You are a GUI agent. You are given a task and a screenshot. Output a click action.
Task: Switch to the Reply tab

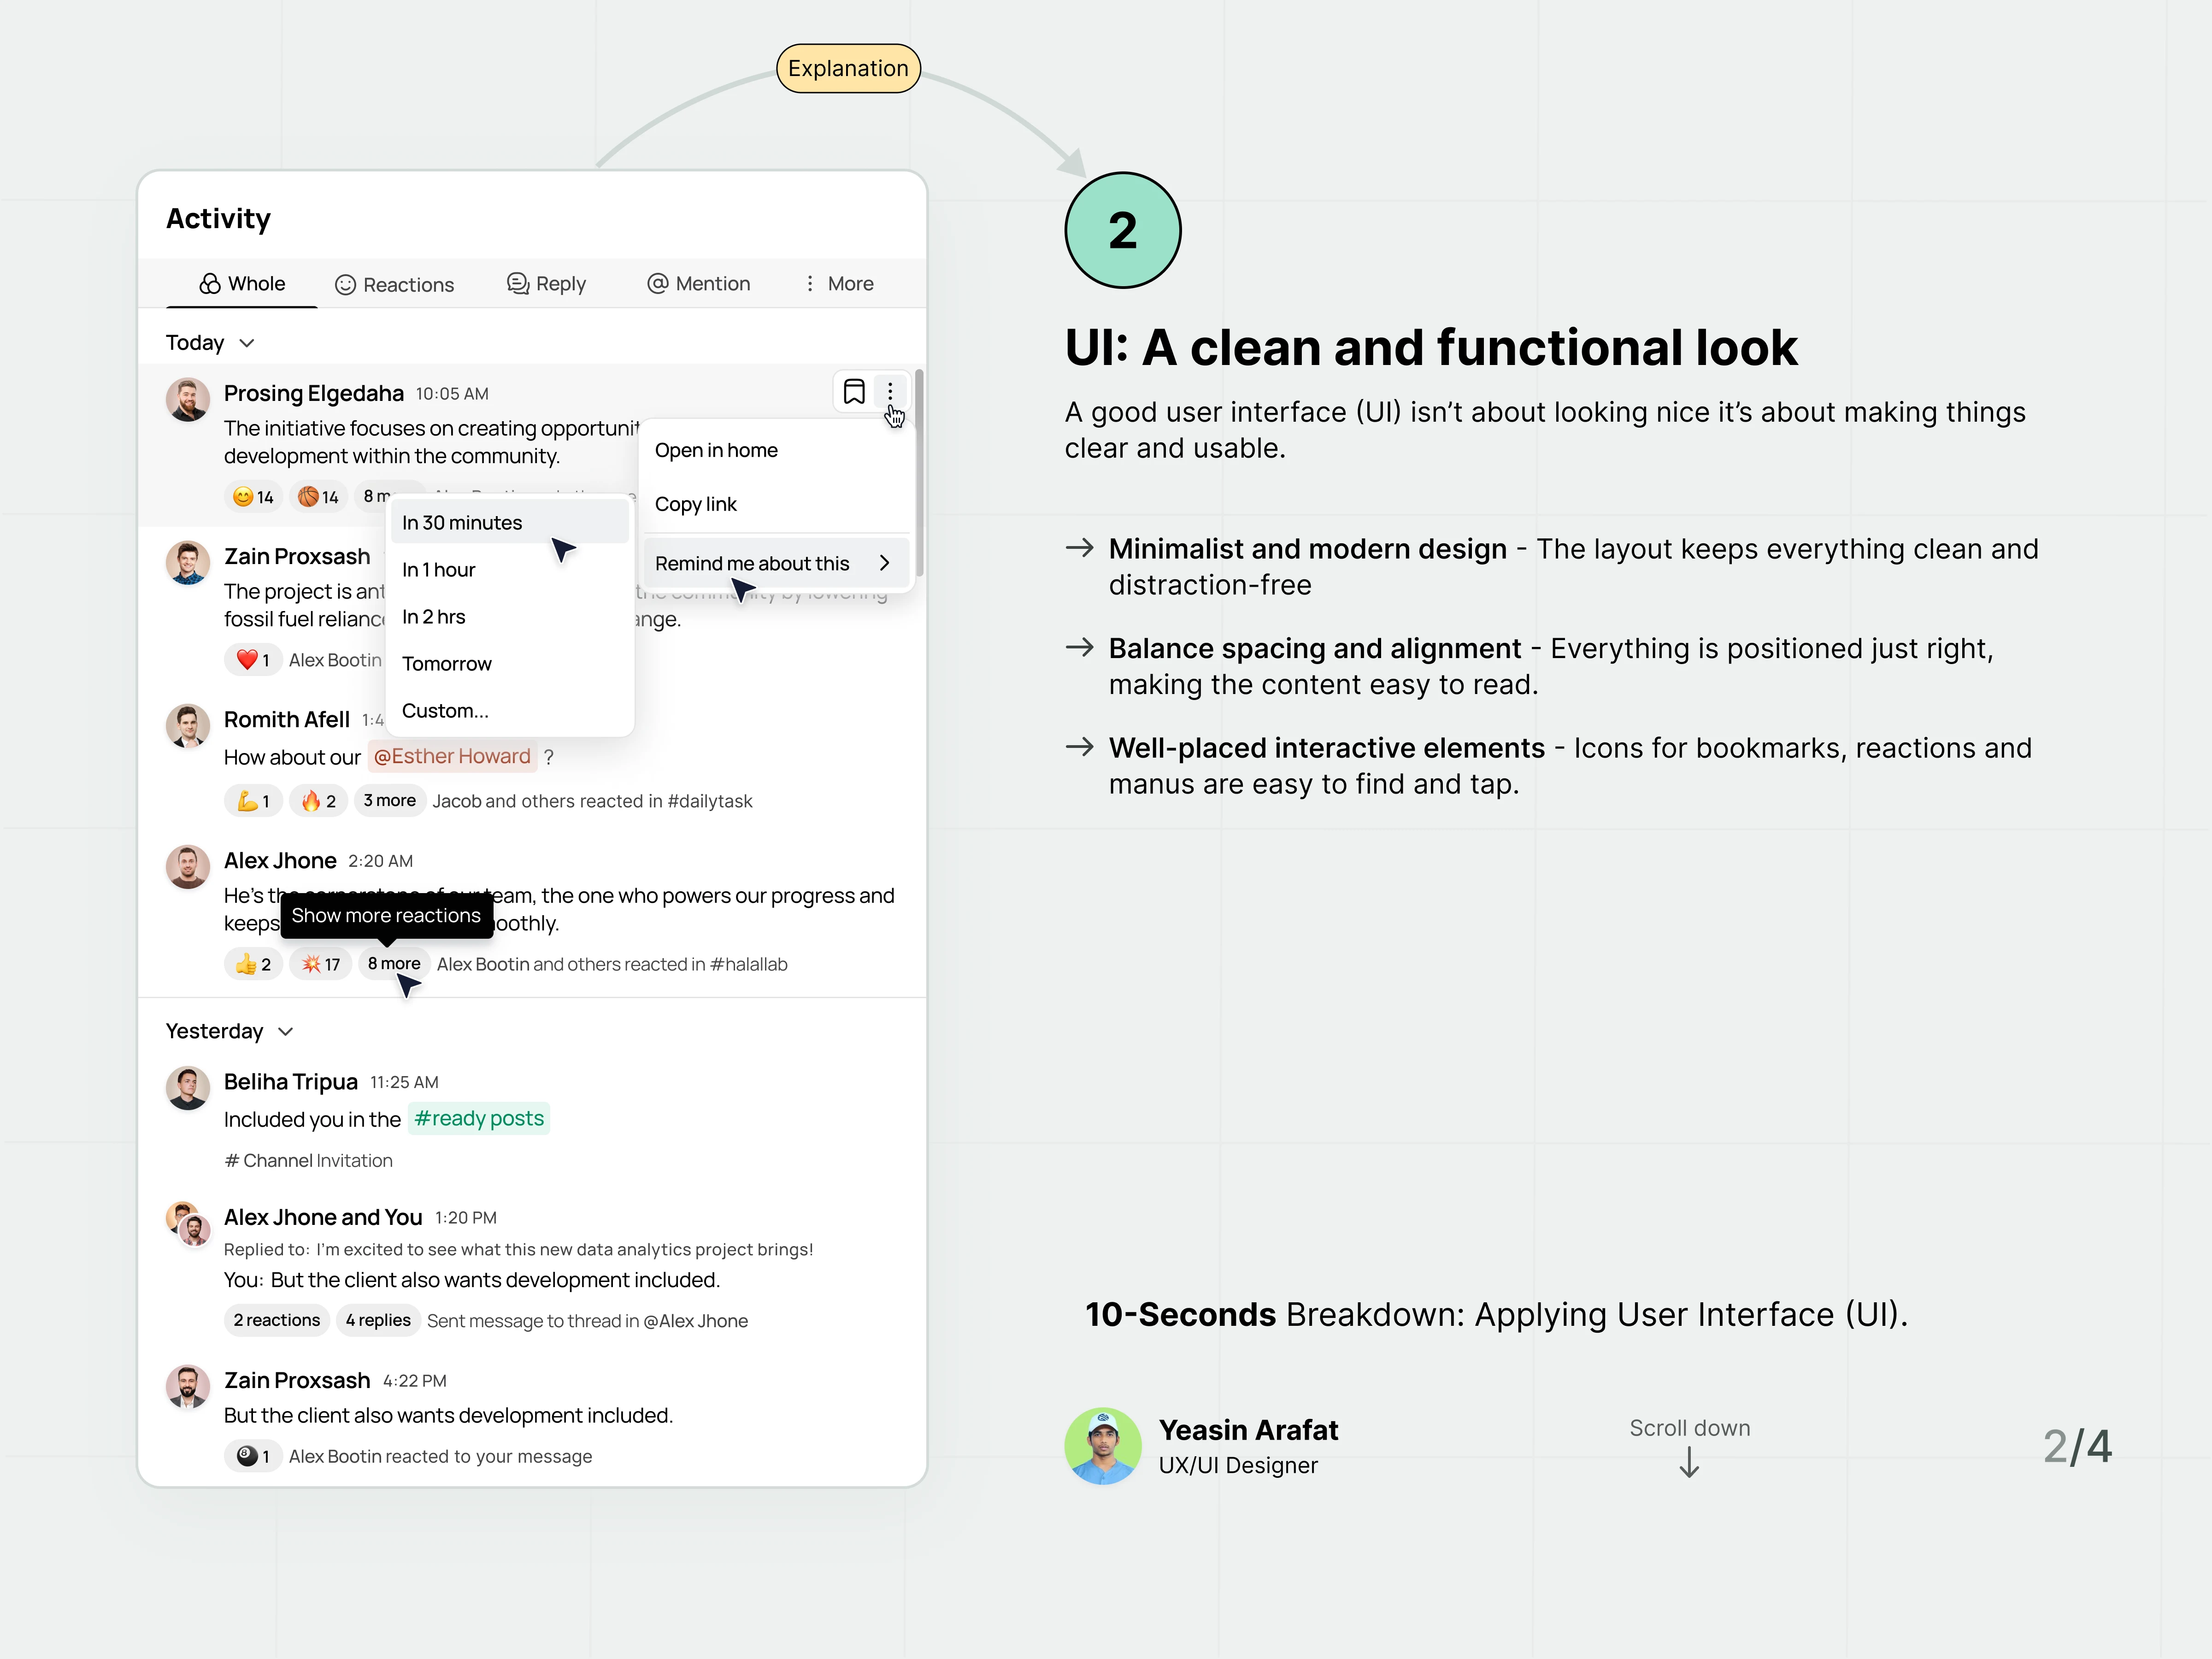(x=546, y=284)
